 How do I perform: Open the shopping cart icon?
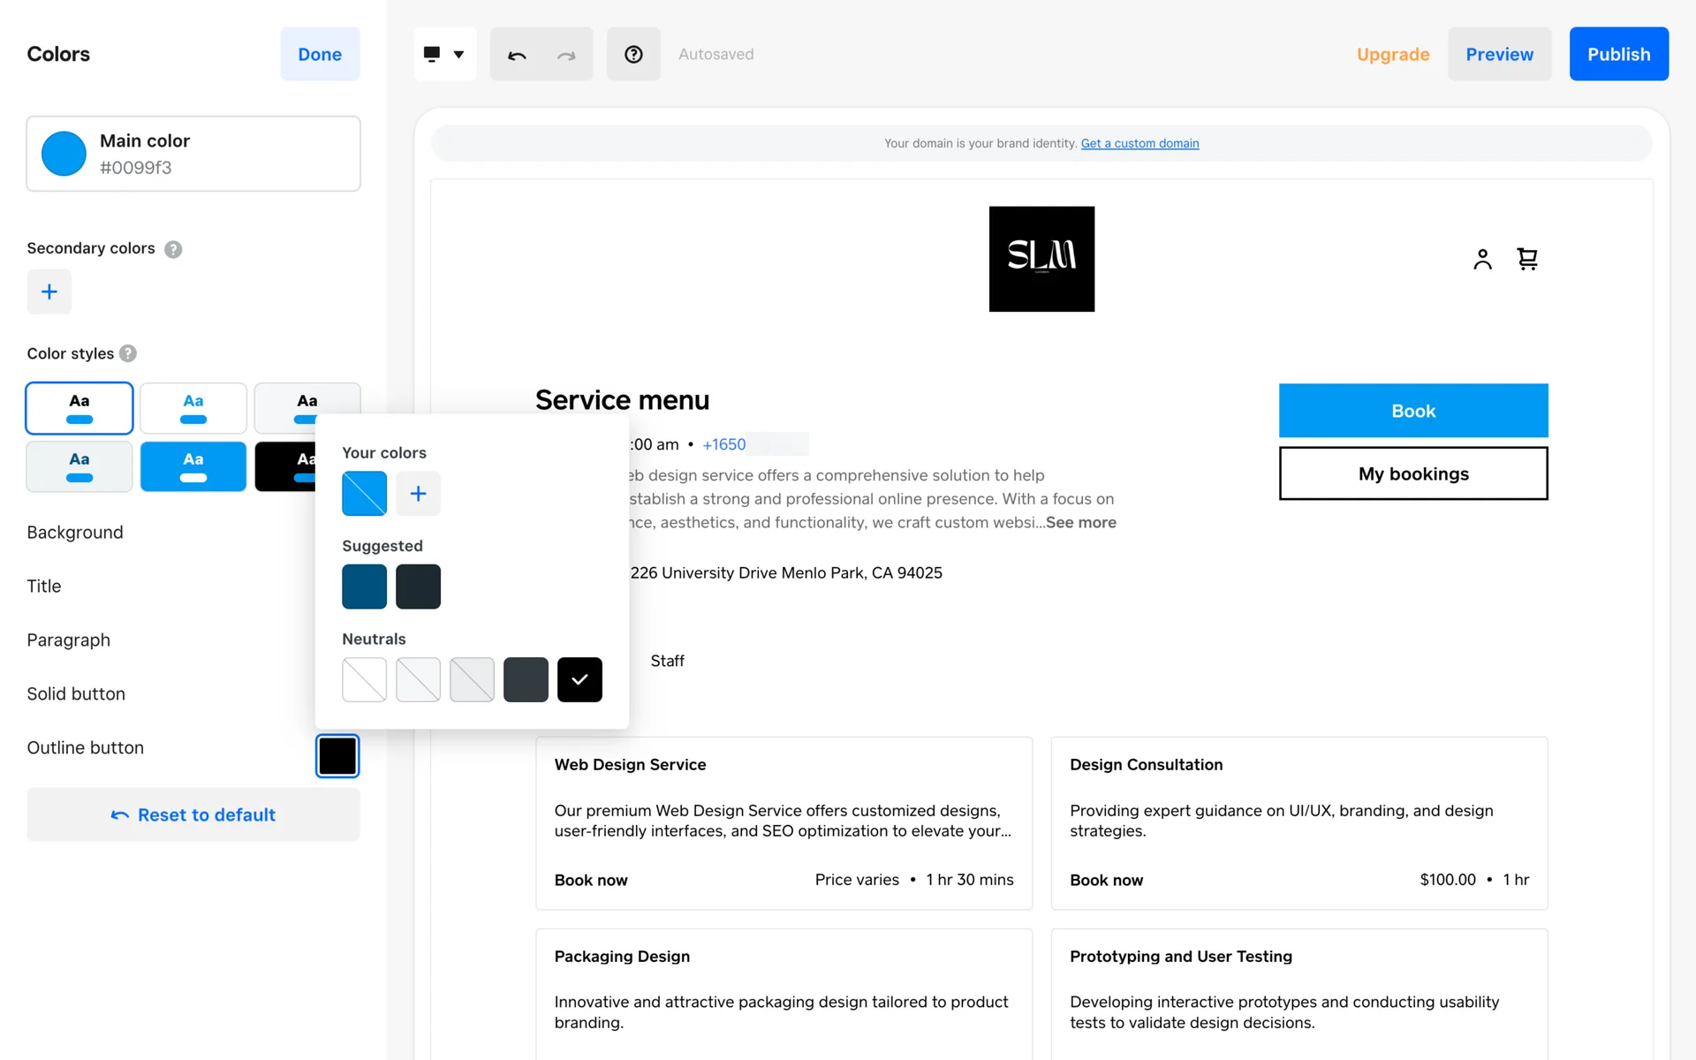tap(1527, 259)
